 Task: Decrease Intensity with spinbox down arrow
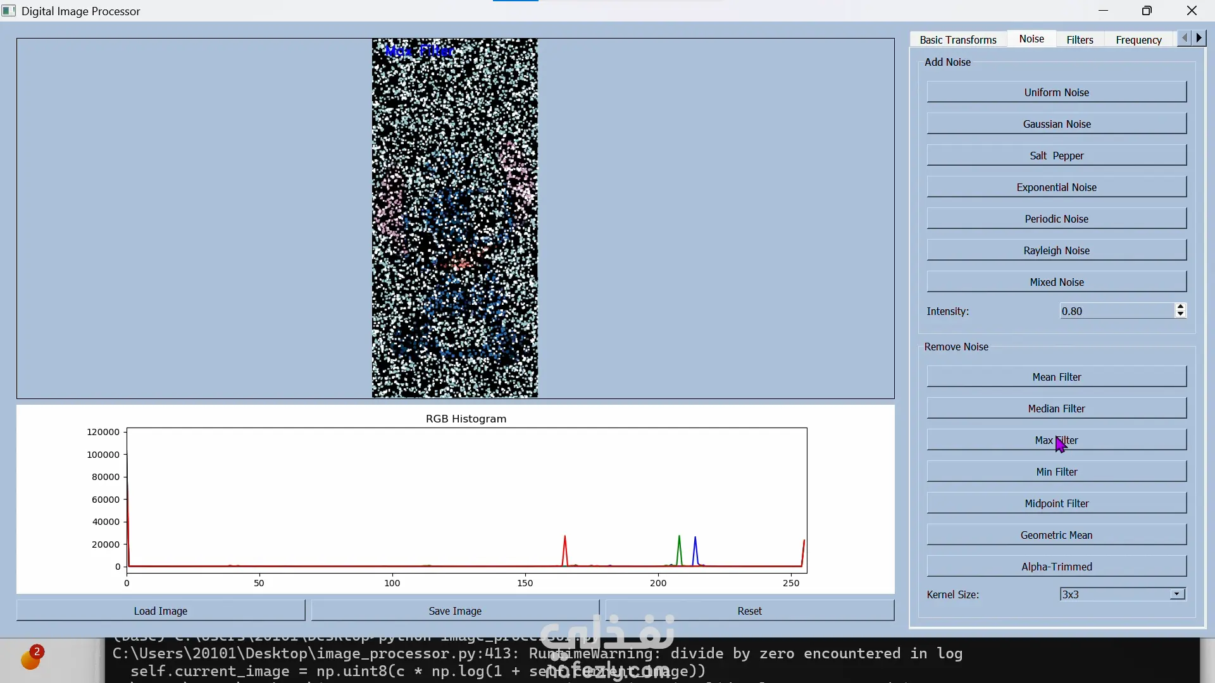[x=1180, y=314]
